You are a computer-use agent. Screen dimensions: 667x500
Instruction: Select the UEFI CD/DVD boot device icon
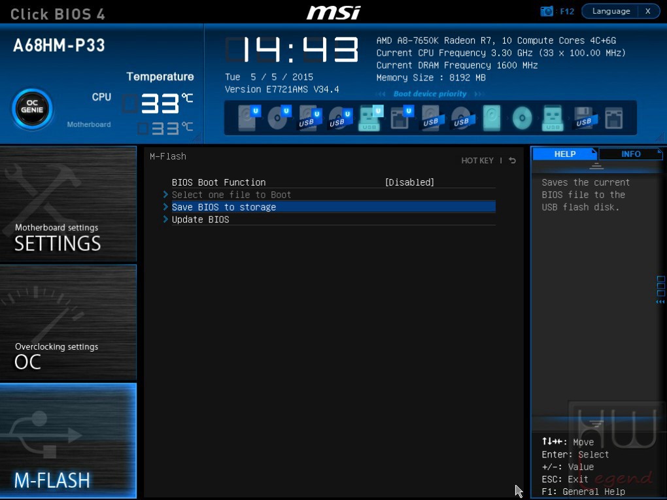pyautogui.click(x=279, y=118)
